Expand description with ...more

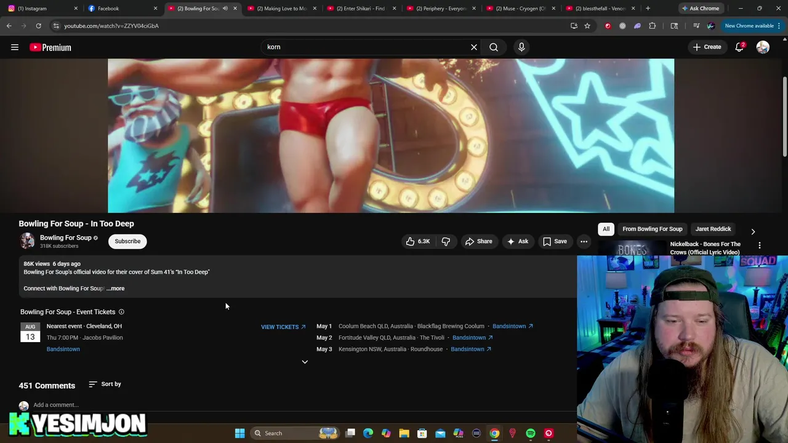point(115,288)
